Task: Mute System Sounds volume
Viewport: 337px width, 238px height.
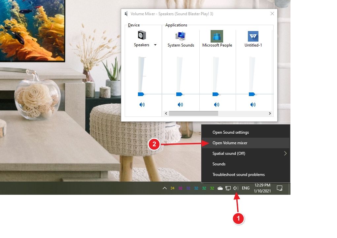Action: [x=180, y=105]
